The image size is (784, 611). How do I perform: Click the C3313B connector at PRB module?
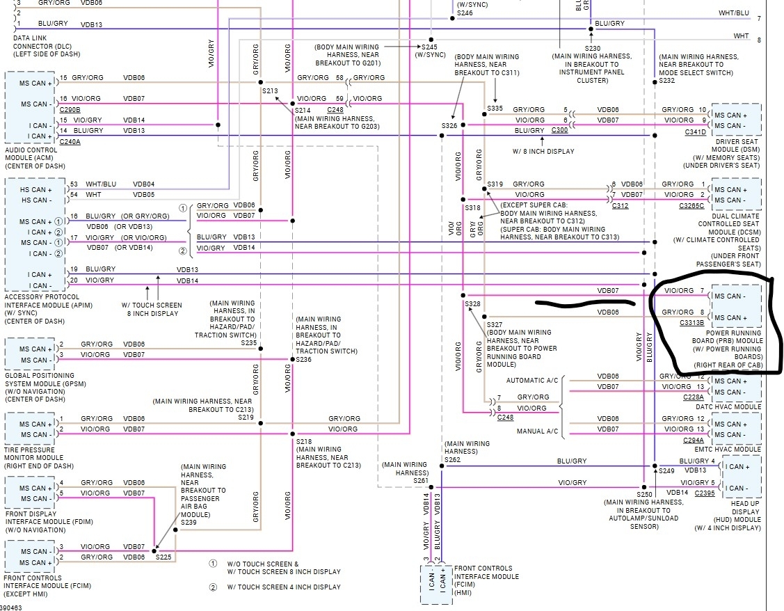[x=691, y=322]
